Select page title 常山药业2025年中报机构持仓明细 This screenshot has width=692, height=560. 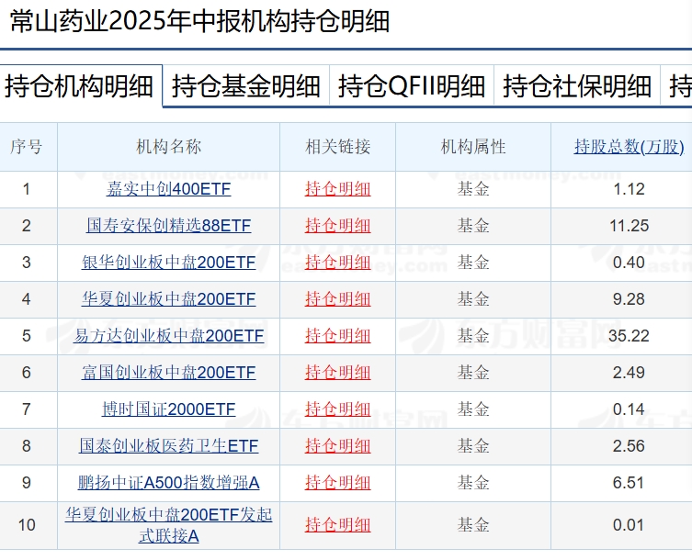(x=199, y=21)
